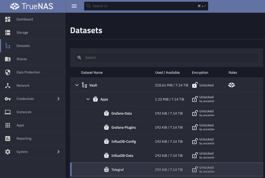The image size is (265, 178).
Task: Select the Vault root dataset
Action: click(x=167, y=85)
